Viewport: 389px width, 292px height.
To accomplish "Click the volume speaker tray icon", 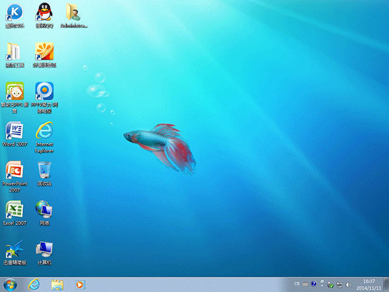I will pos(348,284).
